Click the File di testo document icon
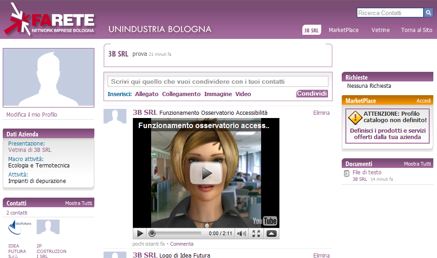This screenshot has width=437, height=258. point(346,174)
